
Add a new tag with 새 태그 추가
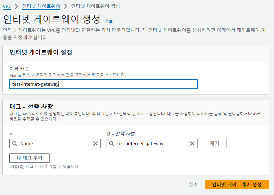tap(29, 158)
